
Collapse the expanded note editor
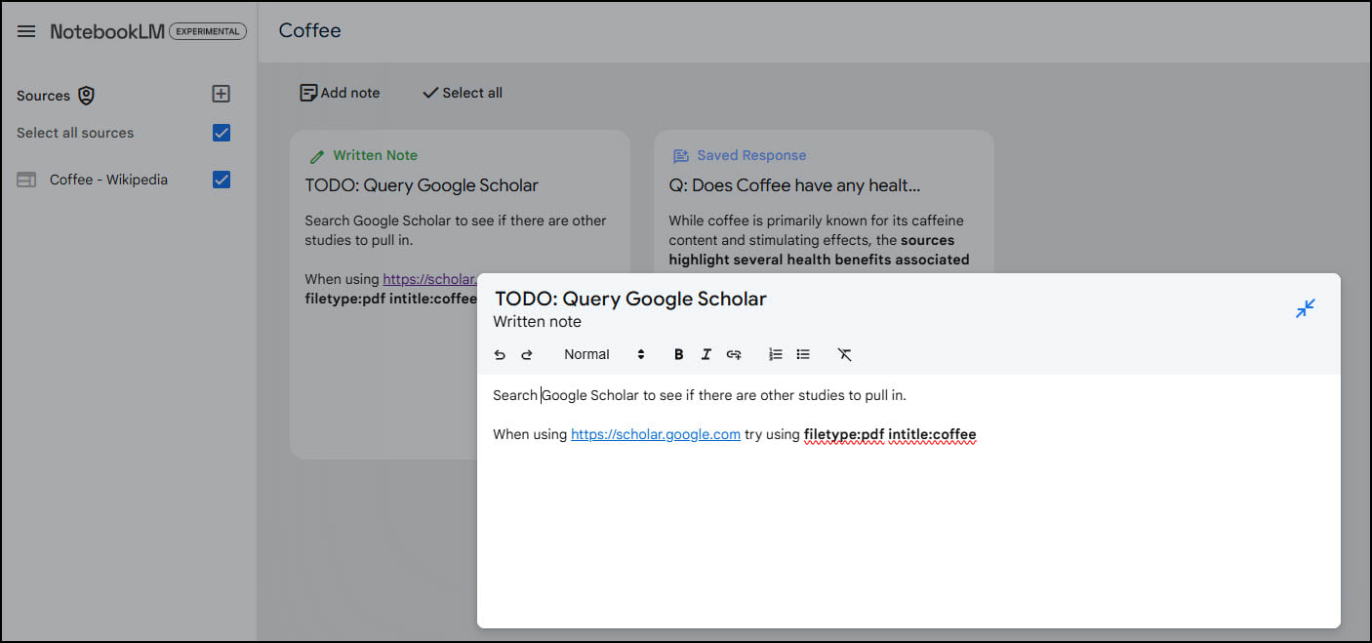pyautogui.click(x=1306, y=307)
